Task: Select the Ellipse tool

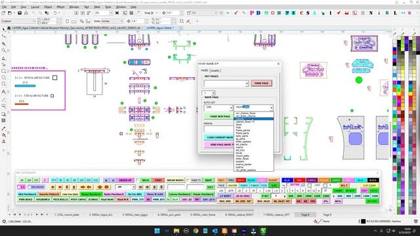Action: 3,77
